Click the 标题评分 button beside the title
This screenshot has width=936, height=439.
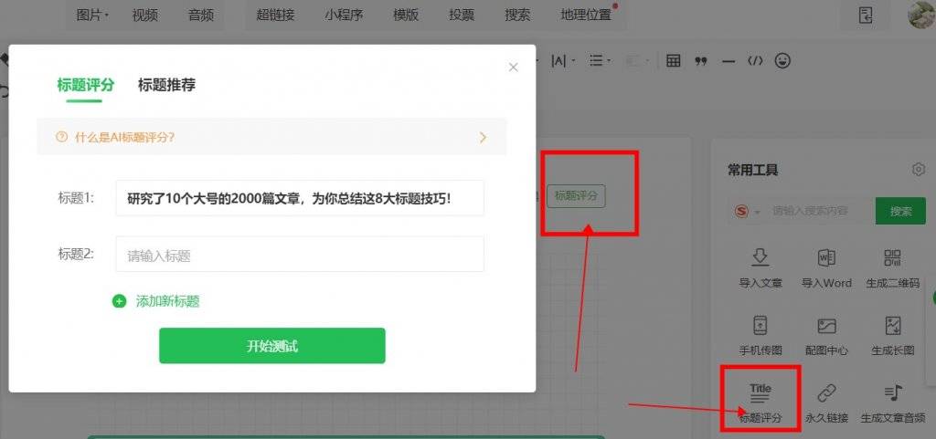click(x=576, y=196)
